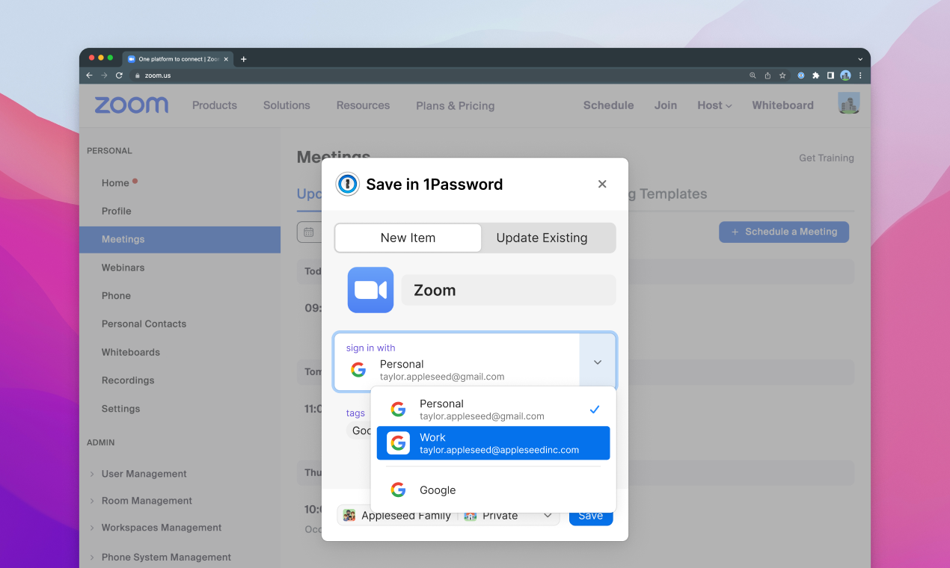Toggle the browser side panel icon

(x=830, y=75)
